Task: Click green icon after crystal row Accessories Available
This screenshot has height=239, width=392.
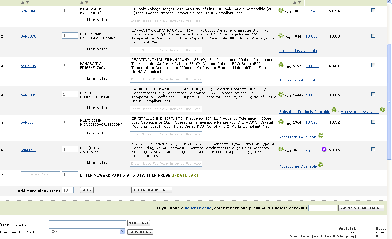Action: point(321,136)
